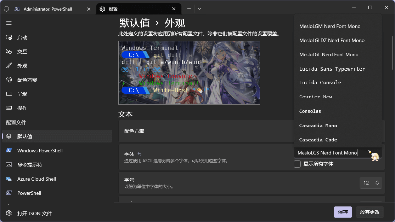This screenshot has width=395, height=222.
Task: Select the 配色方案 palette item in sidebar
Action: click(x=27, y=80)
